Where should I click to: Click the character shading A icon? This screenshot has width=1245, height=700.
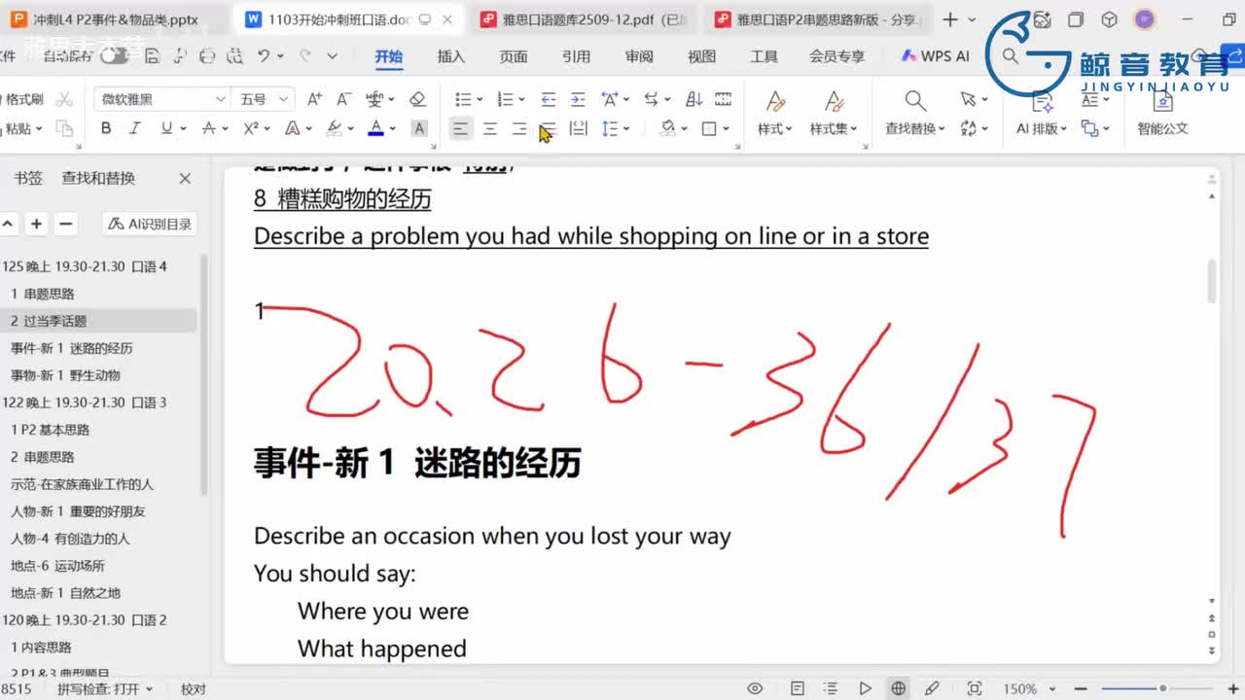tap(419, 128)
